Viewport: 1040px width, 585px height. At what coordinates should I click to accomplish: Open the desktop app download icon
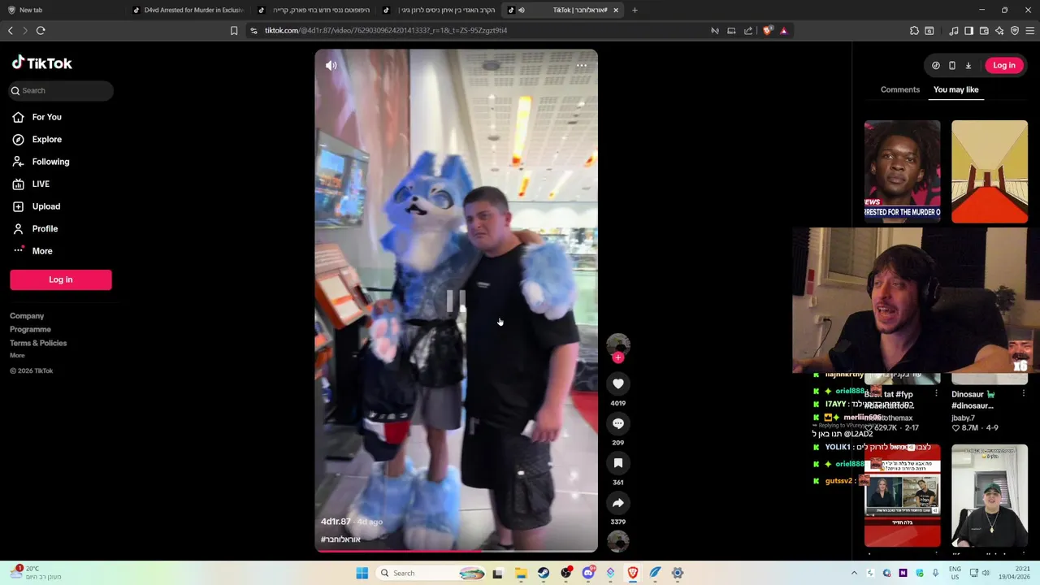968,66
